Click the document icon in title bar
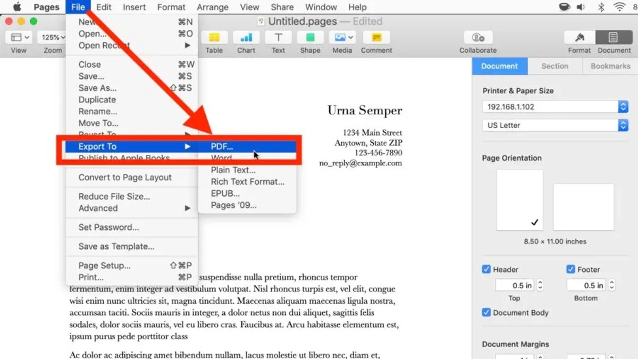This screenshot has height=359, width=638. coord(261,22)
